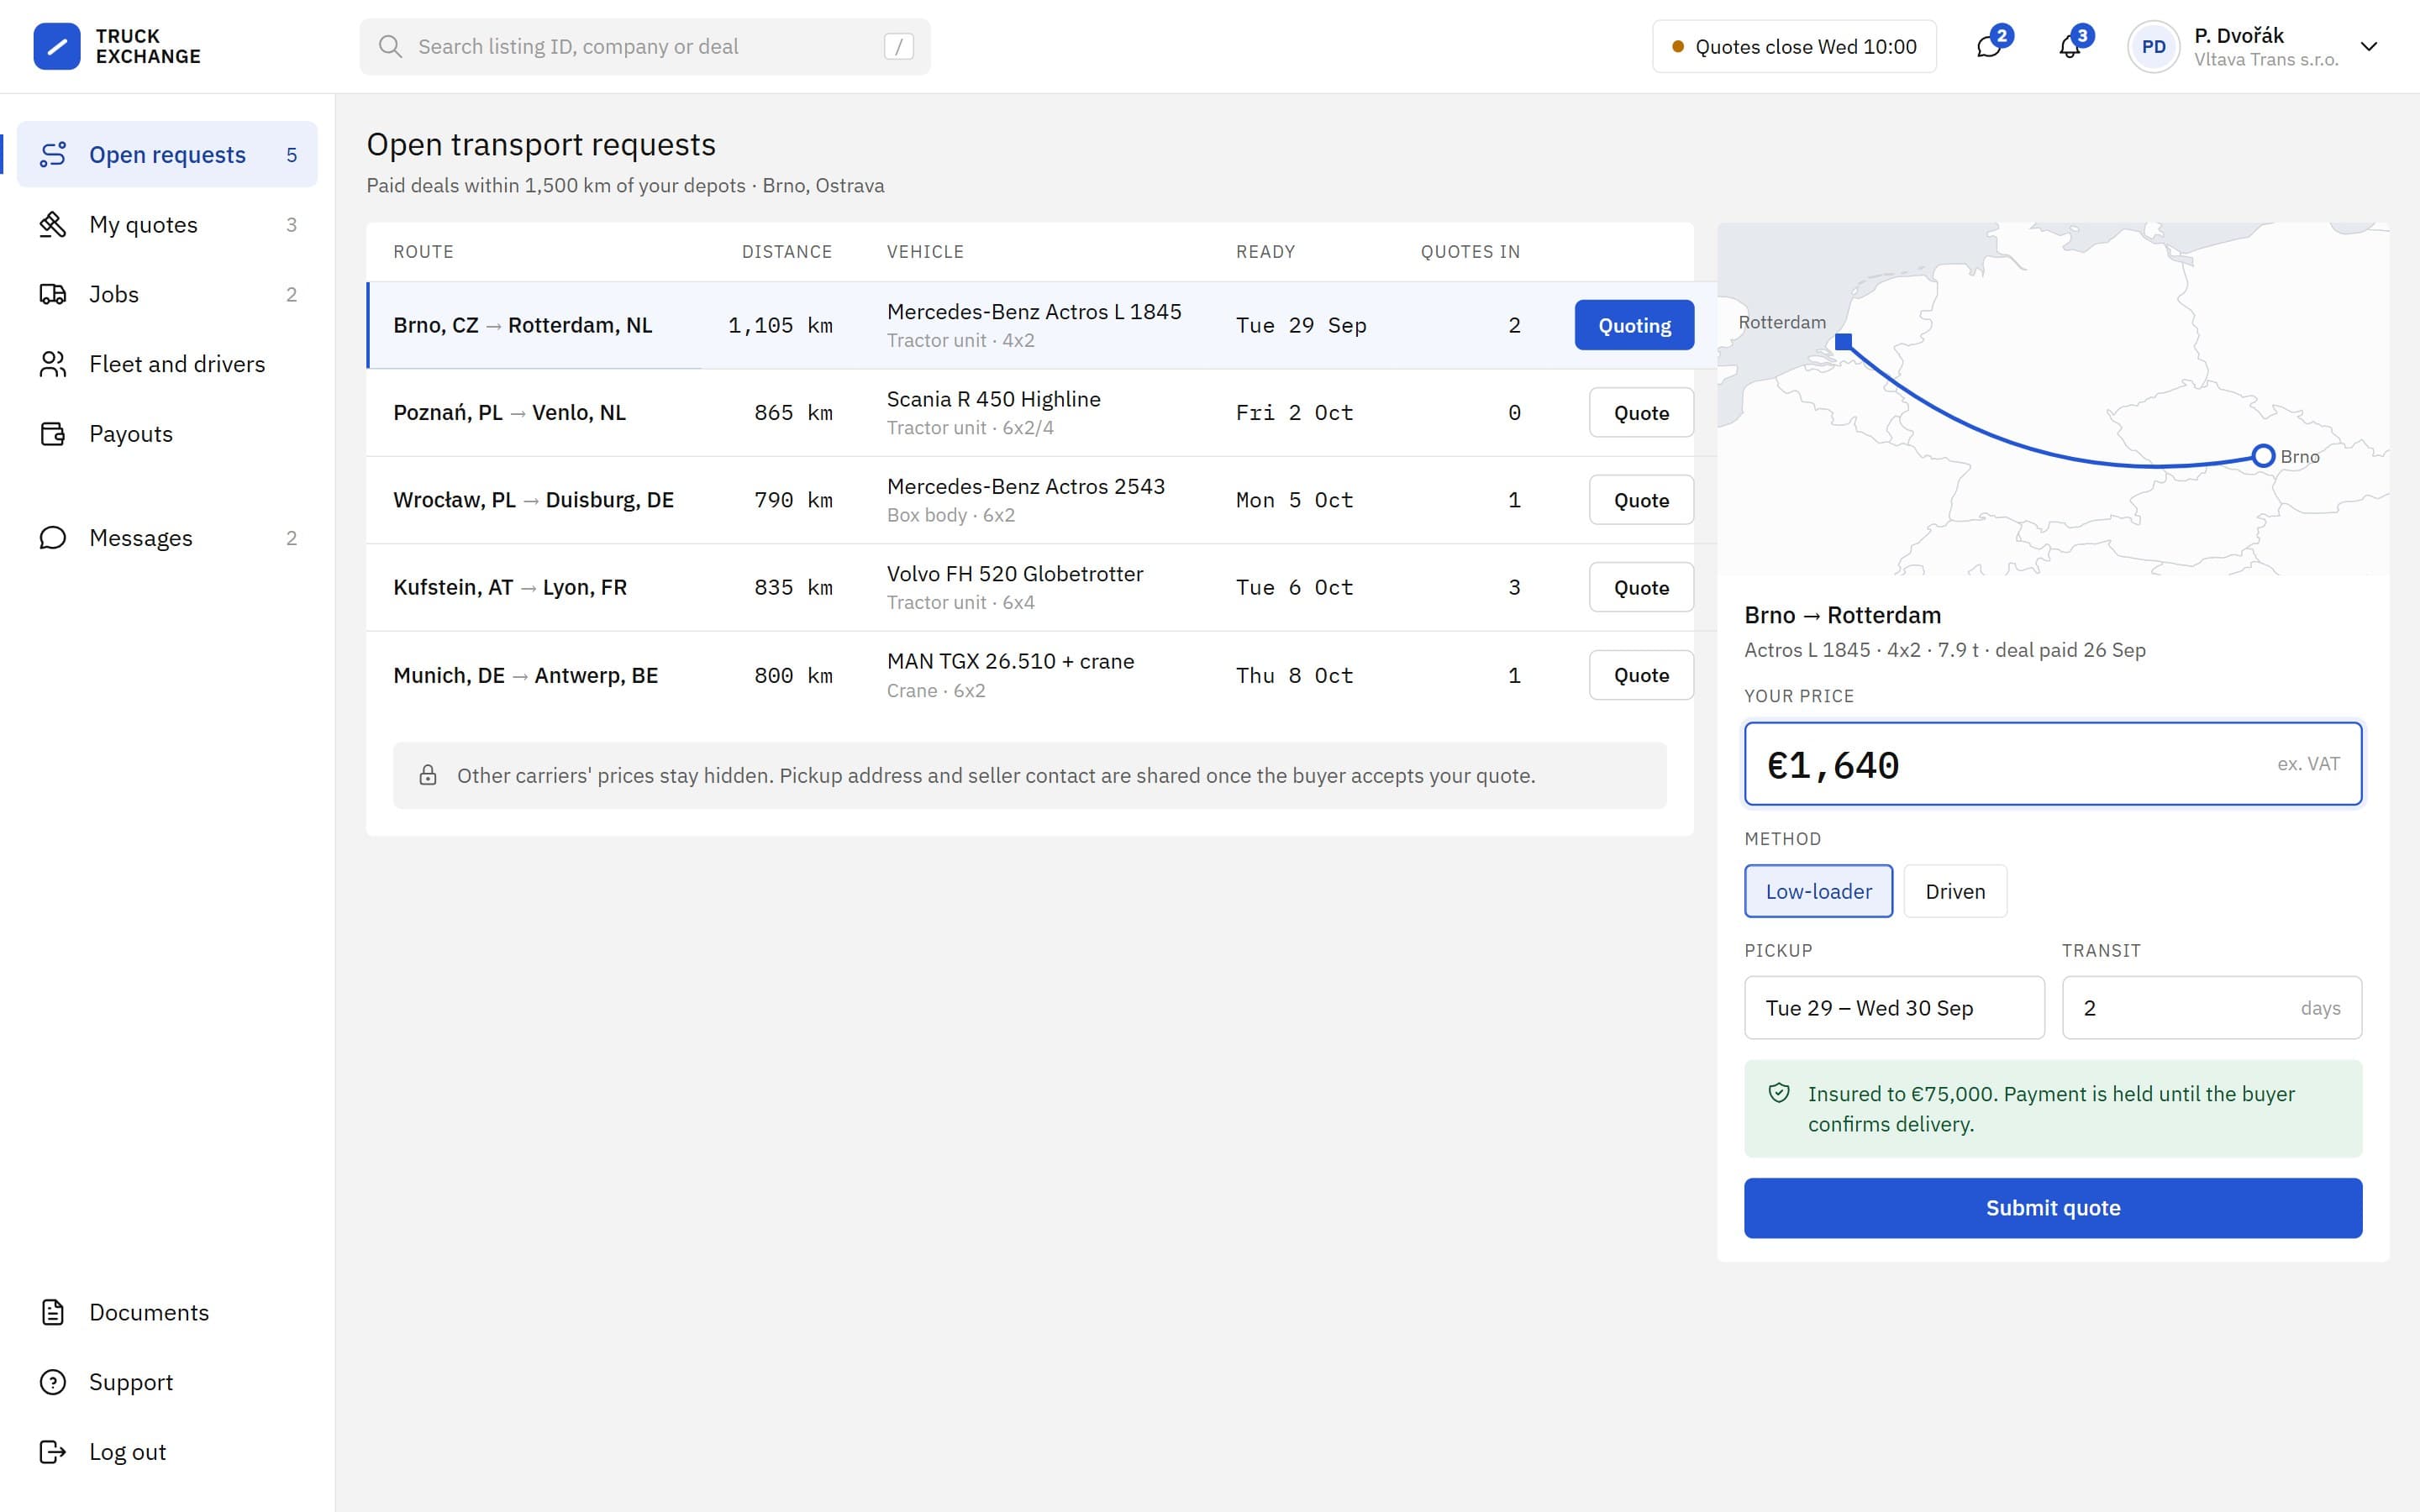
Task: Click the search magnifier icon
Action: [390, 46]
